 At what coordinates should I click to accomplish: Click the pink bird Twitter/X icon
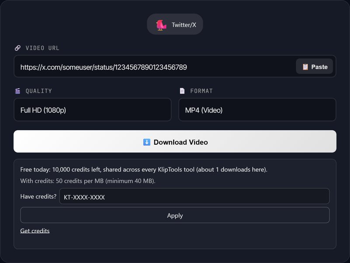pyautogui.click(x=161, y=25)
